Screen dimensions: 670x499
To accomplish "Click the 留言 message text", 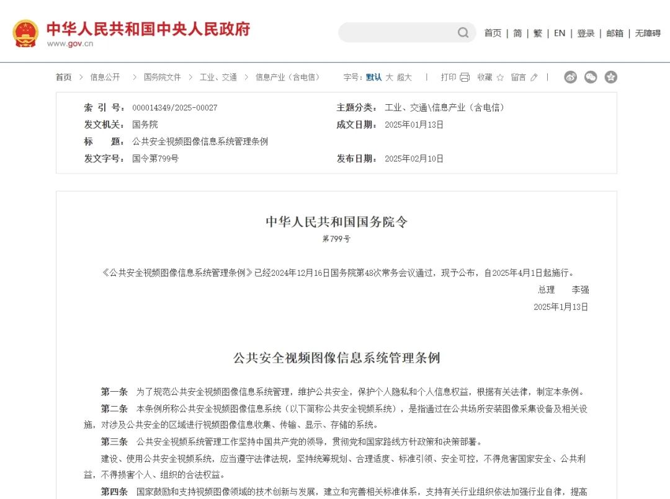I will (x=518, y=77).
